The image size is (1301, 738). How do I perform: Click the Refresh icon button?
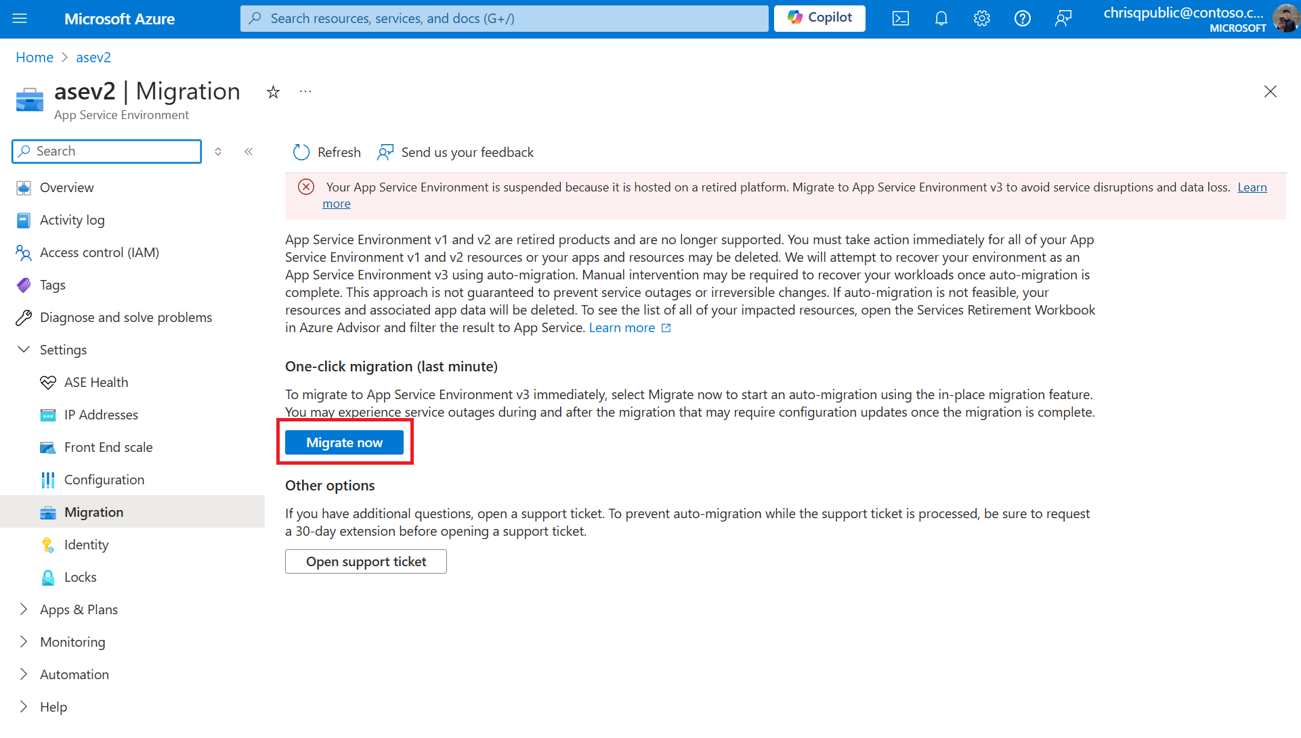[301, 152]
